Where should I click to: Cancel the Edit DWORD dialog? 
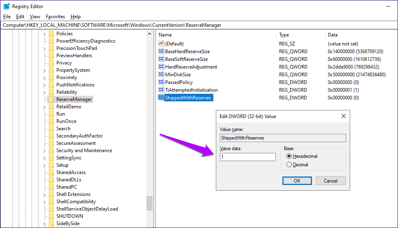coord(331,181)
